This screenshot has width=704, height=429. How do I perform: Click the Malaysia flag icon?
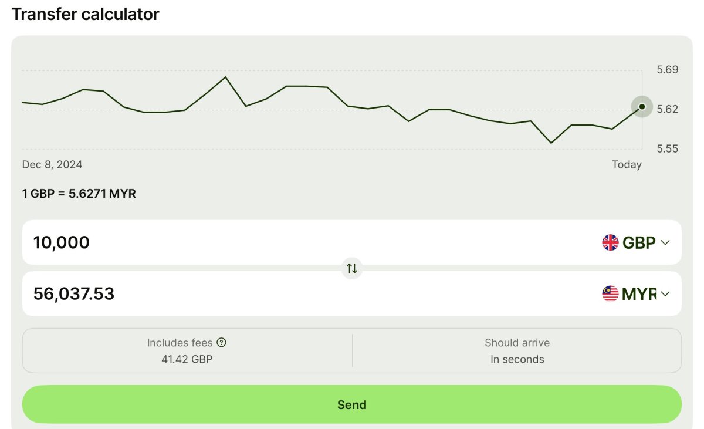pyautogui.click(x=610, y=293)
